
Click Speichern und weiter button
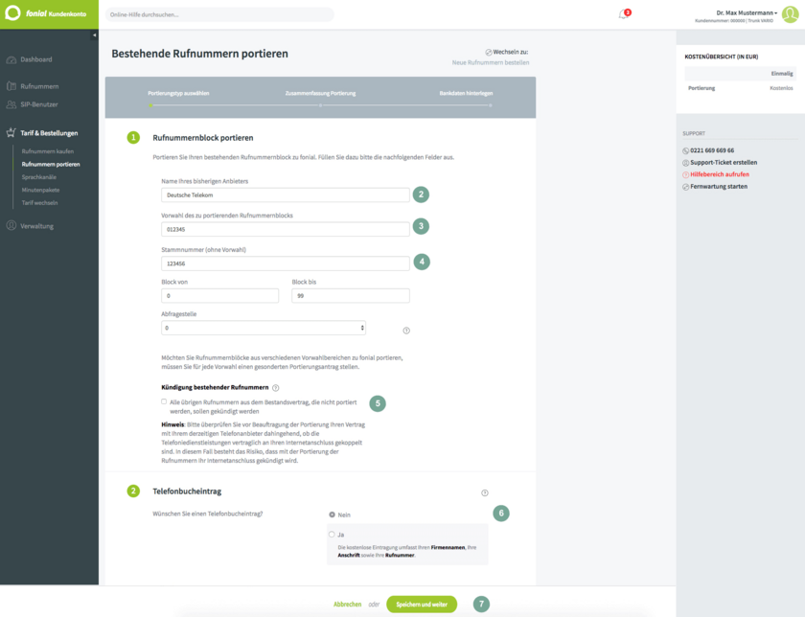(422, 605)
